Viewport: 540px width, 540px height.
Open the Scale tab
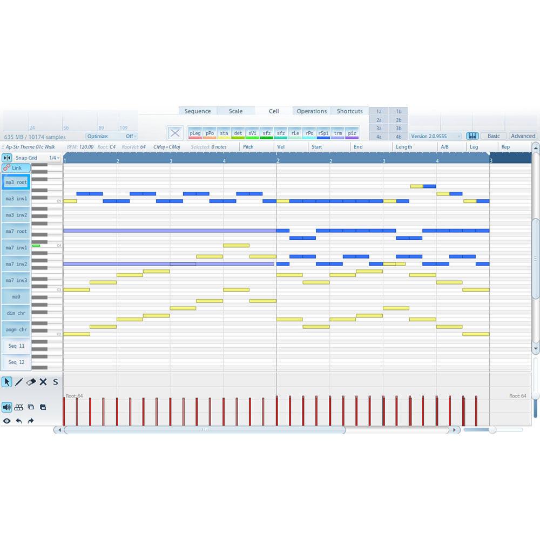(236, 111)
